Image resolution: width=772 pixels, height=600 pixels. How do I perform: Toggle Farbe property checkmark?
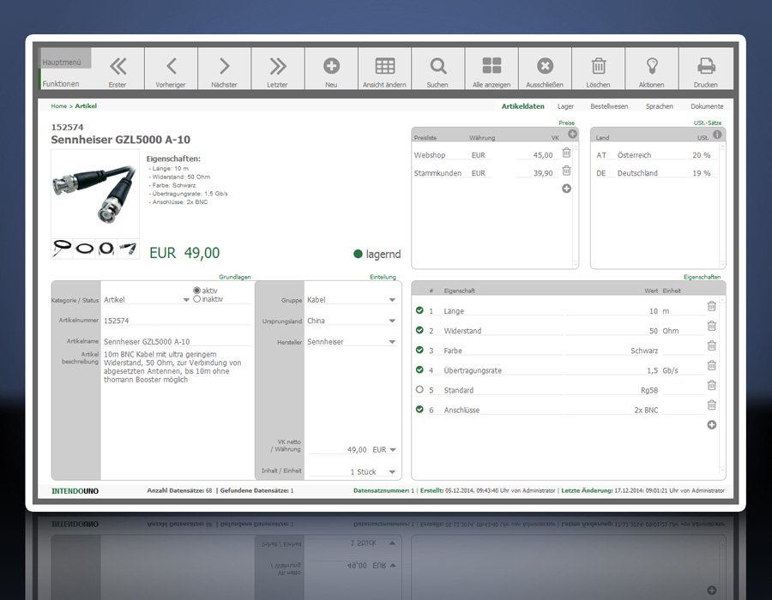coord(419,350)
